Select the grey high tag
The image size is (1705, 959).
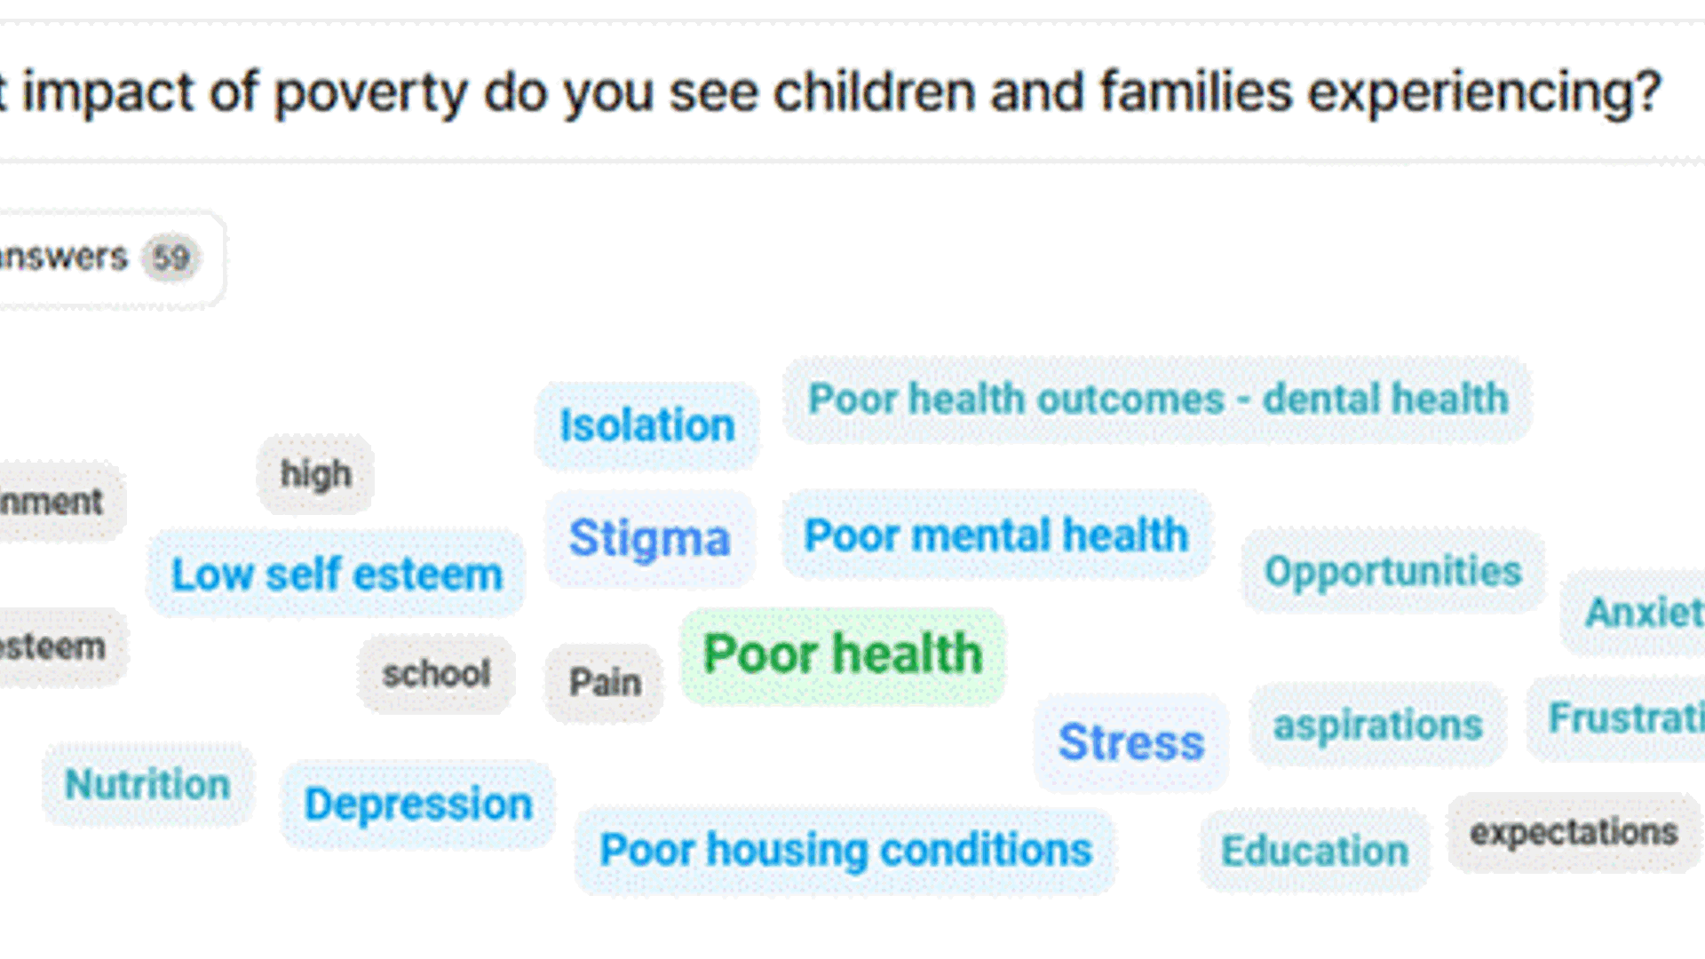pyautogui.click(x=315, y=474)
